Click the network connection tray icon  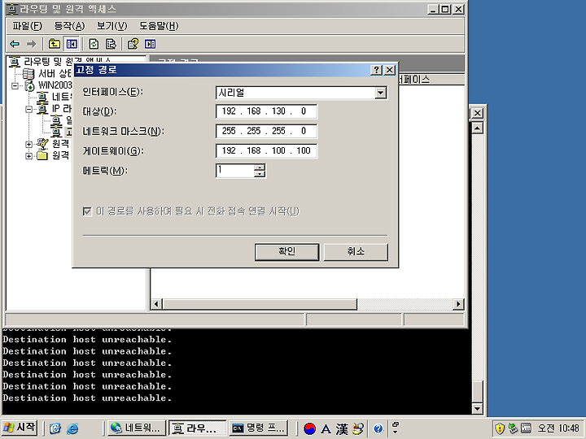click(513, 428)
